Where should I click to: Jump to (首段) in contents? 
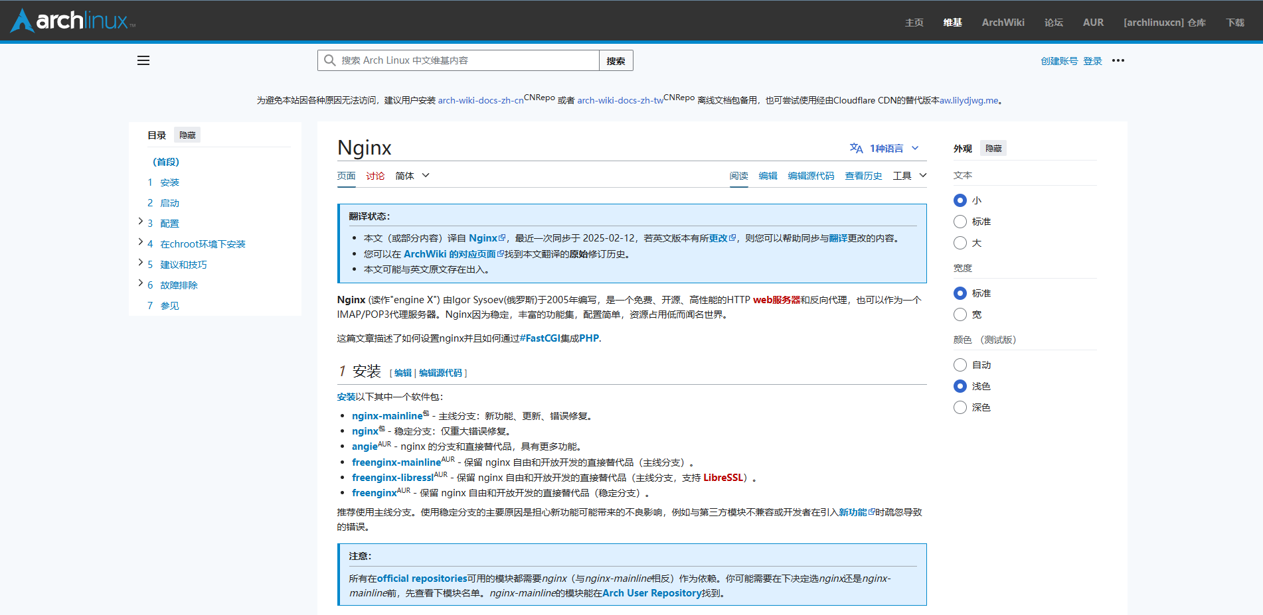click(x=166, y=162)
